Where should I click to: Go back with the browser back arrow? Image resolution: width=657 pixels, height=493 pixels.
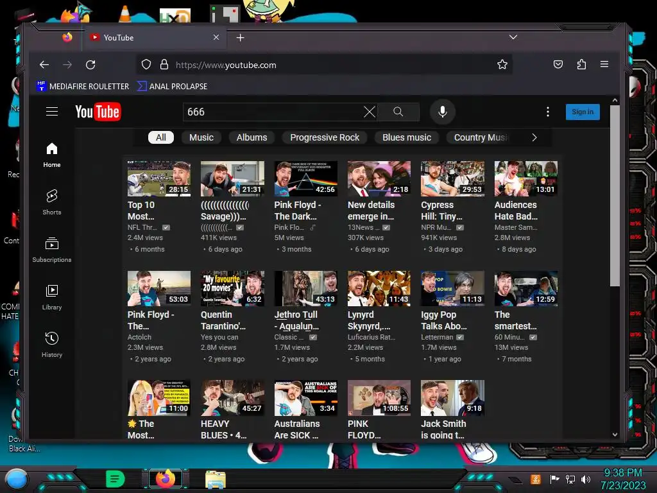[44, 65]
